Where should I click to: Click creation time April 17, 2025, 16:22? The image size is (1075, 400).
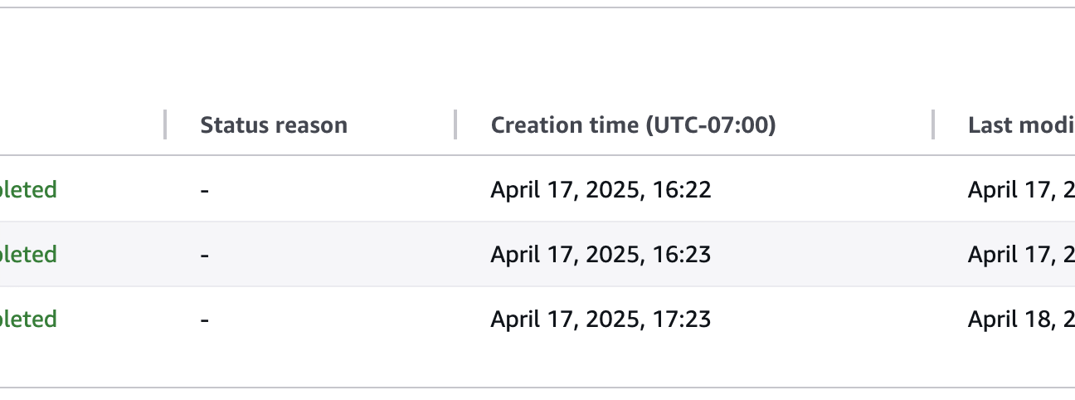601,190
